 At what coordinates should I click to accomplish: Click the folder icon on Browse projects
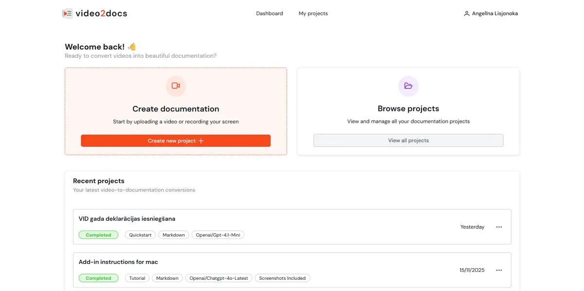coord(408,86)
